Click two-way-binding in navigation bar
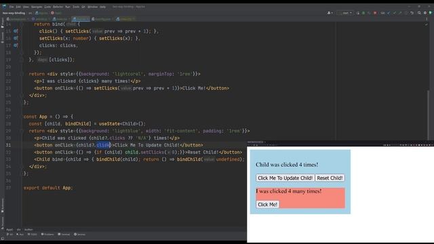The width and height of the screenshot is (434, 244). click(x=14, y=13)
